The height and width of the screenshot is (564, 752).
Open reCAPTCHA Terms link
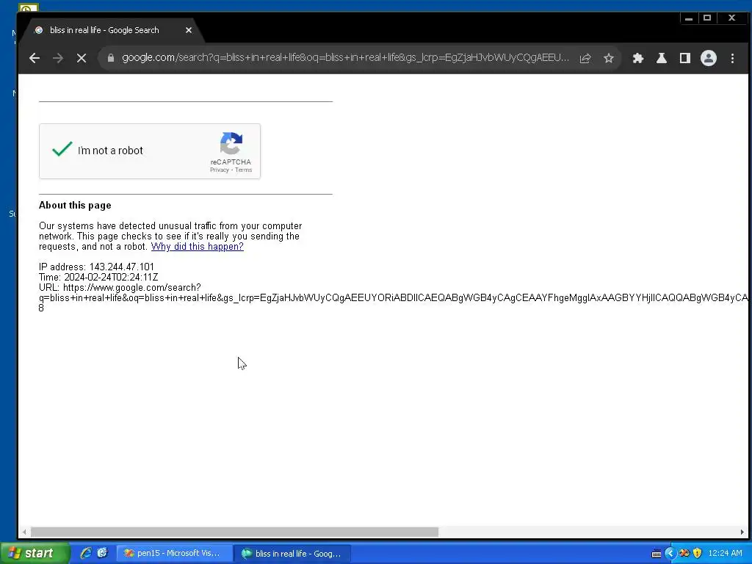tap(243, 170)
